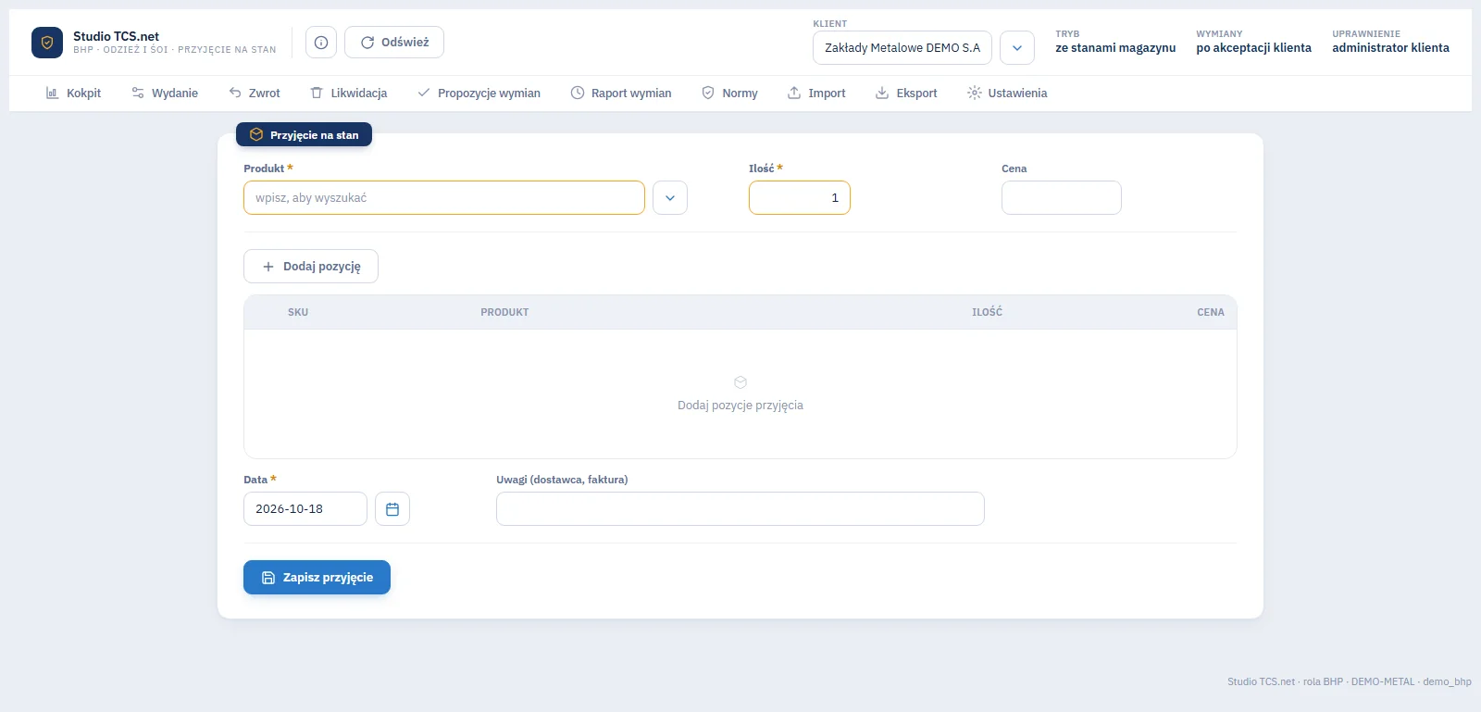Open the info circle icon button
Screen dimensions: 1481x712
click(x=321, y=43)
